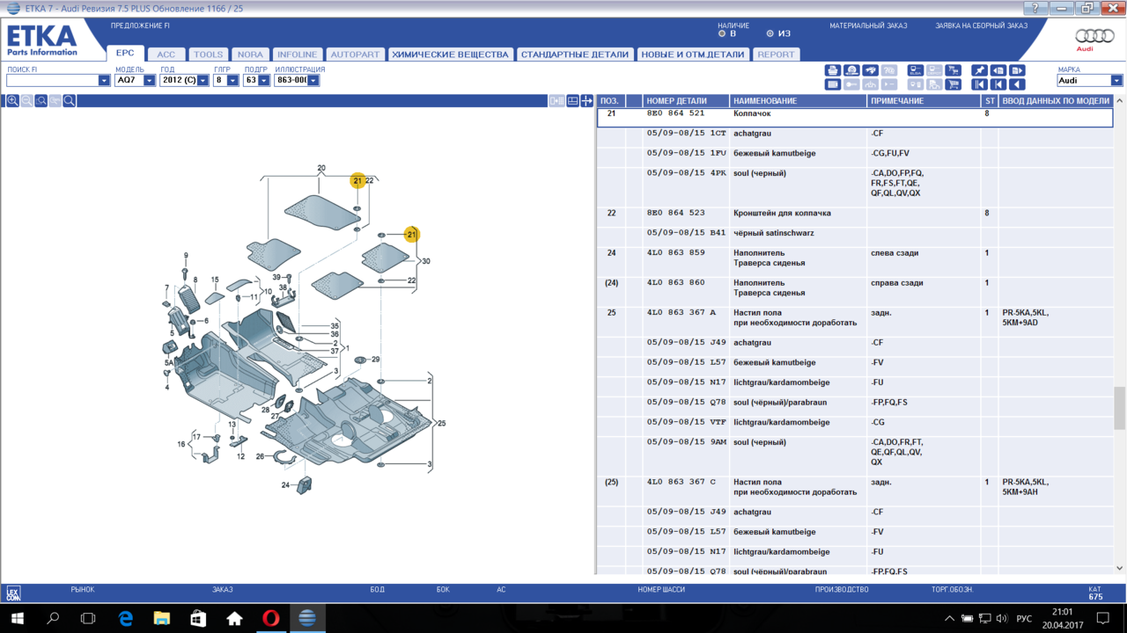This screenshot has width=1127, height=633.
Task: Select part 4L0 863 367 C row
Action: (854, 488)
